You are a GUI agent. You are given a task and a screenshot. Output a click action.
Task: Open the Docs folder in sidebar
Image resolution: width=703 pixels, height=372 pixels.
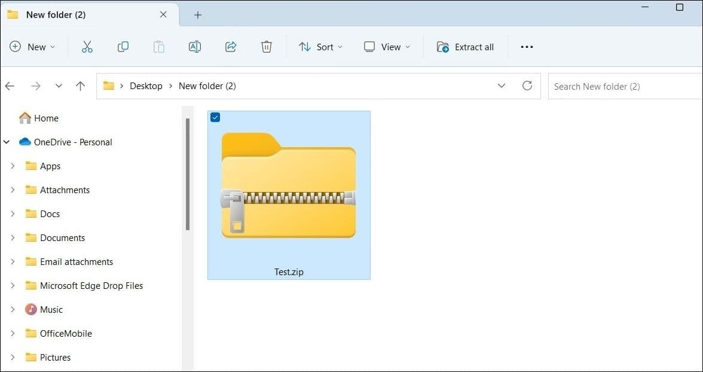coord(42,214)
